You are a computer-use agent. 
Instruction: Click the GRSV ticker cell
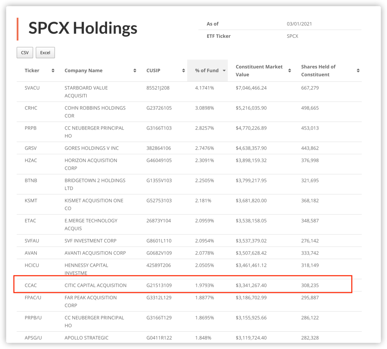[31, 148]
